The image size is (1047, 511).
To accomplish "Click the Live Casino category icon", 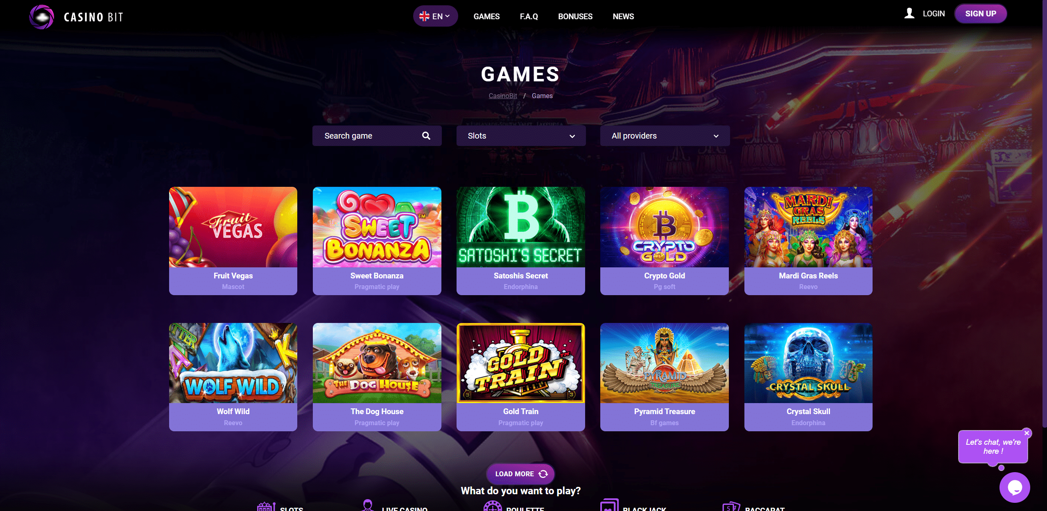I will [368, 505].
